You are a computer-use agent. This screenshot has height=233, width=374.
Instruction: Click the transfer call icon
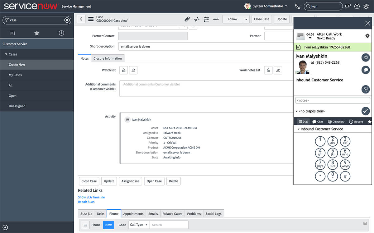point(365,89)
